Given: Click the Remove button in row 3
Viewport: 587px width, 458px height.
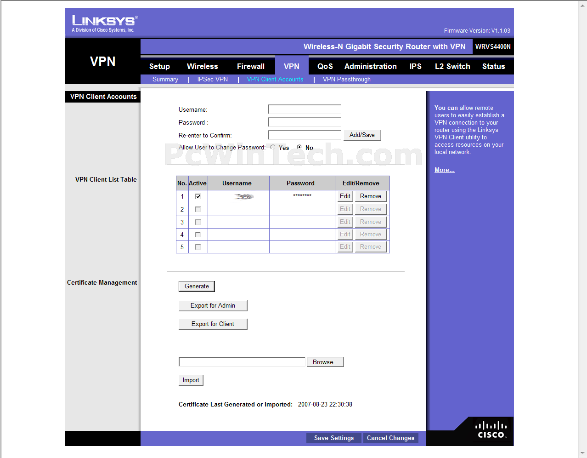Looking at the screenshot, I should pos(371,222).
